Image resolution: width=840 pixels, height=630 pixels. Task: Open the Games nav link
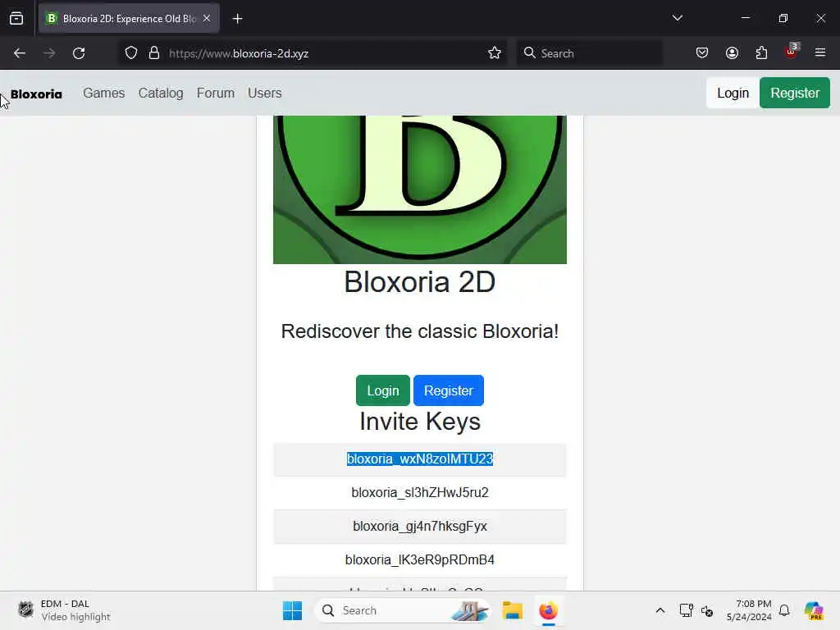(x=104, y=94)
